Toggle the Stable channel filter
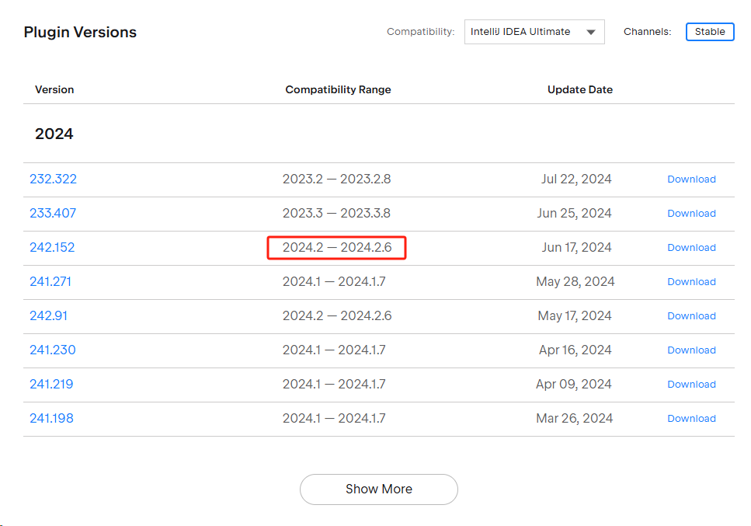The image size is (751, 526). (x=709, y=32)
